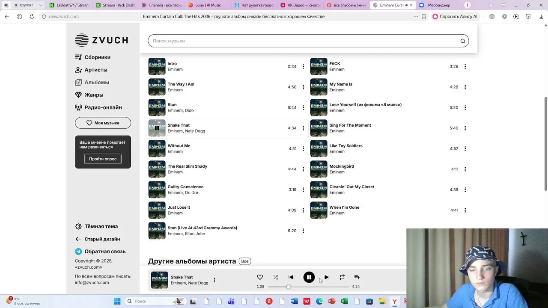548x308 pixels.
Task: Add the playing track to playlist icon
Action: point(357,277)
